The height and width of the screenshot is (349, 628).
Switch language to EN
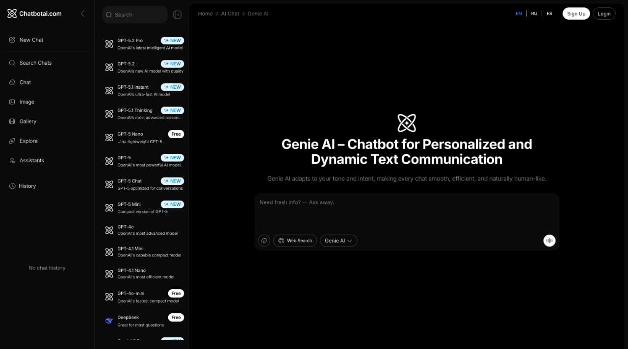pos(519,14)
